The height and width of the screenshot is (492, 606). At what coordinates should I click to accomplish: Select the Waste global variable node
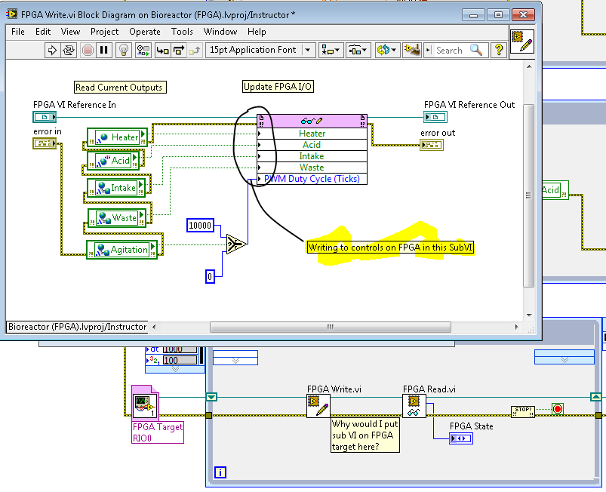click(x=117, y=218)
